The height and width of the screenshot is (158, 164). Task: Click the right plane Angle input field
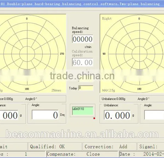click(154, 115)
